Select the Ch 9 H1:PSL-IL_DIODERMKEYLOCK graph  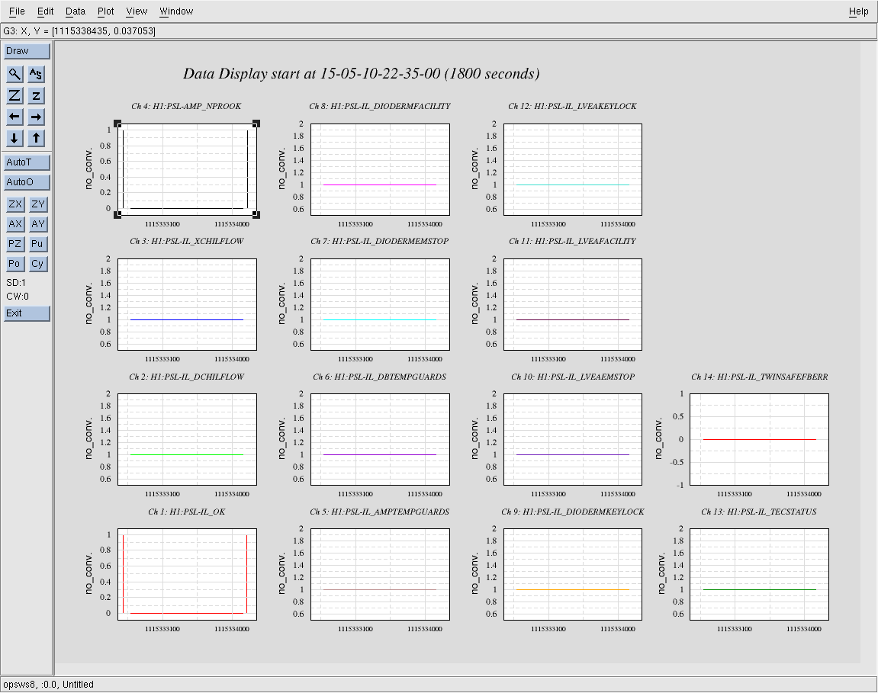pyautogui.click(x=573, y=574)
